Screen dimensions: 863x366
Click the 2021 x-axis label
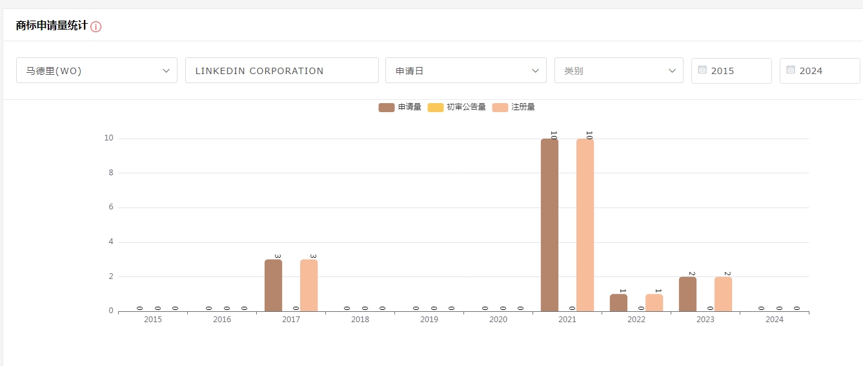pyautogui.click(x=567, y=320)
